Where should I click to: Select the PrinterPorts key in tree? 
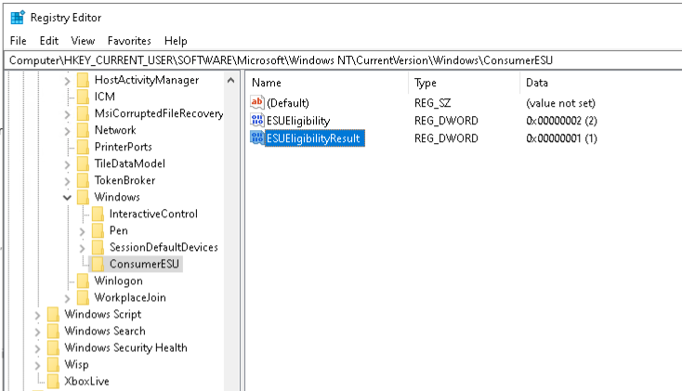tap(123, 148)
